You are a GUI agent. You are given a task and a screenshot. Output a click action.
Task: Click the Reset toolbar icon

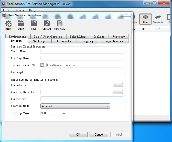pos(8,25)
